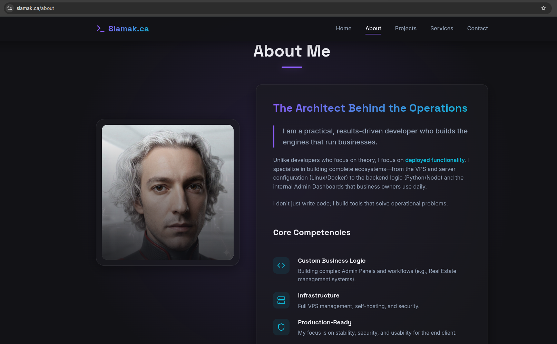Click the highlighted 'deployed functionality' text
Viewport: 557px width, 344px height.
(x=435, y=160)
